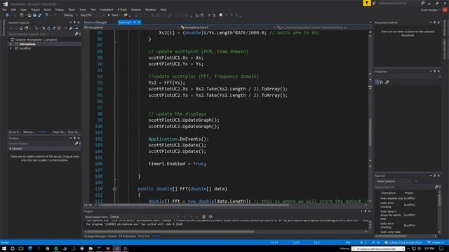The width and height of the screenshot is (449, 252).
Task: Click Solution Explorer Home icon
Action: (21, 28)
